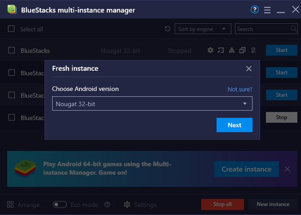The image size is (301, 215).
Task: Click the Next button
Action: (x=234, y=125)
